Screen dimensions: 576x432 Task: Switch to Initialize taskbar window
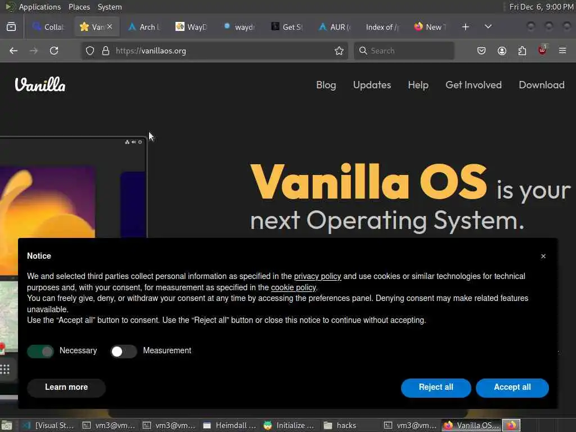(x=290, y=425)
